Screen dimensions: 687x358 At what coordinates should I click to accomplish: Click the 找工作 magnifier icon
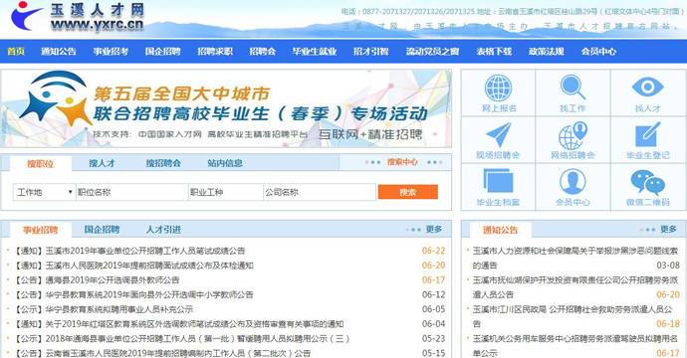[x=572, y=88]
